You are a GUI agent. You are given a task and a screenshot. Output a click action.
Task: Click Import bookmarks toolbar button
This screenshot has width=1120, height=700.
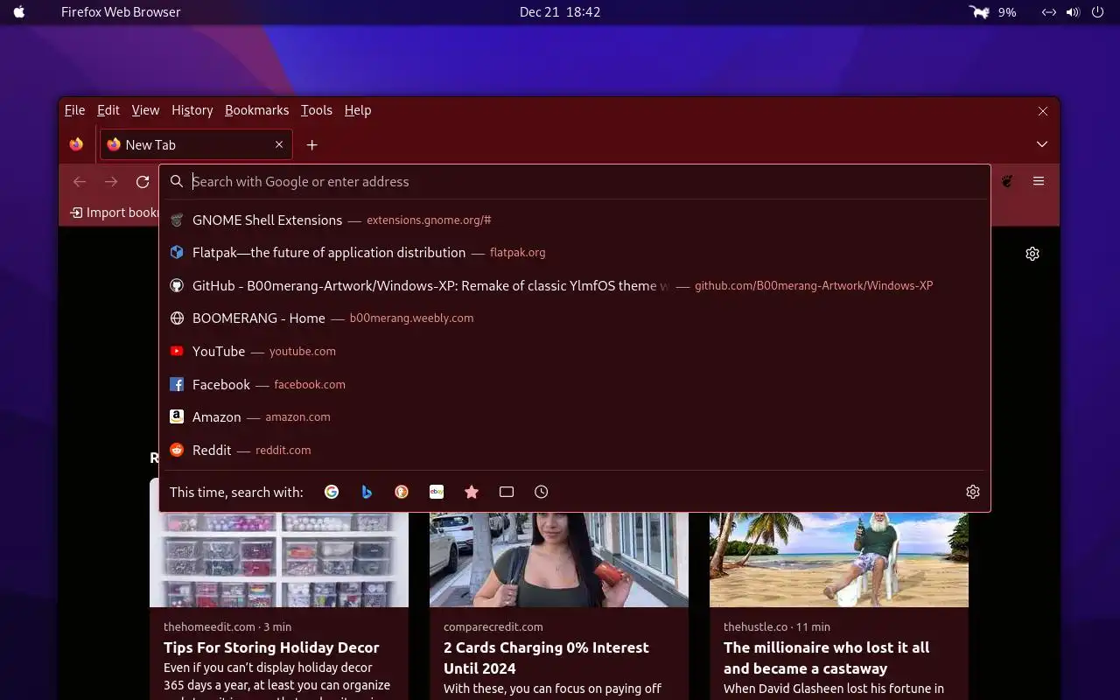(x=114, y=213)
